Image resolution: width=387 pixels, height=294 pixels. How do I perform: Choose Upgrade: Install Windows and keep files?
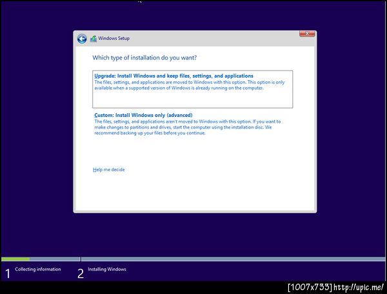192,89
